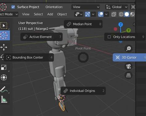The image size is (146, 116).
Task: Choose Median Point pivot option
Action: [x=83, y=24]
